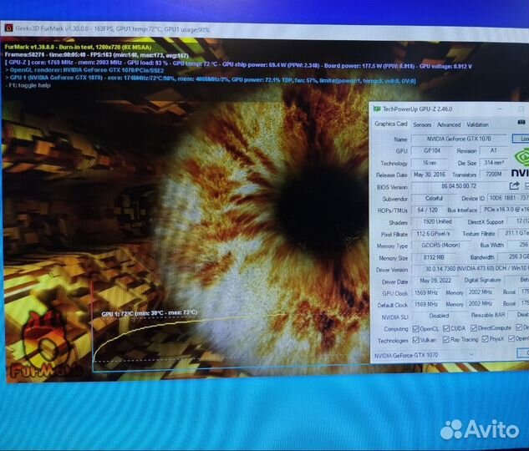Image resolution: width=529 pixels, height=451 pixels.
Task: Click the Memory field in Default Clock row
Action: (480, 303)
